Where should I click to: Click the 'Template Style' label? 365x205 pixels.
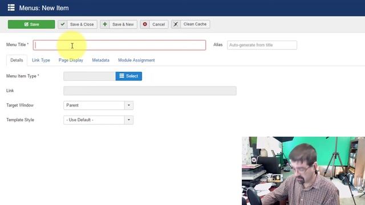(x=21, y=120)
